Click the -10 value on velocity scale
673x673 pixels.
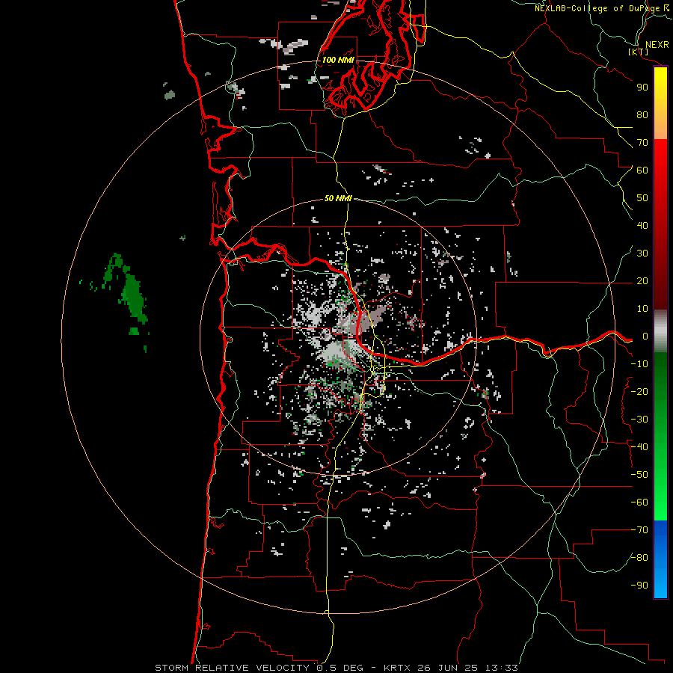click(x=639, y=364)
